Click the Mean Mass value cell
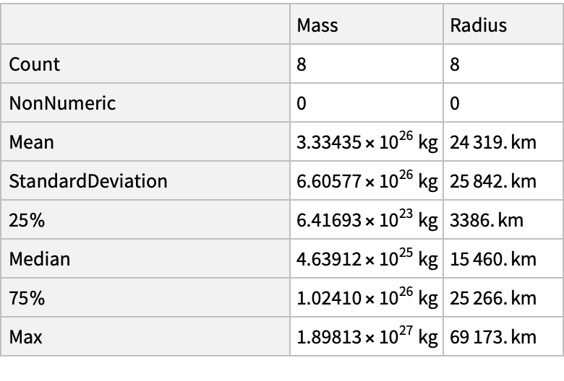The image size is (564, 381). (x=367, y=142)
